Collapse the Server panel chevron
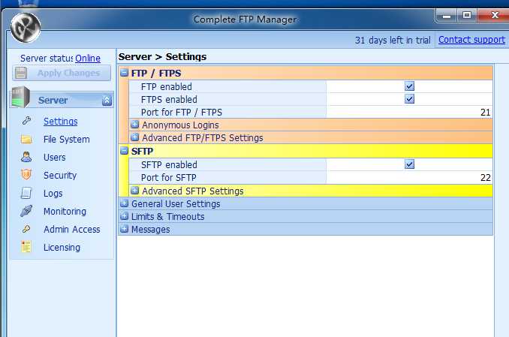The image size is (509, 337). 107,101
